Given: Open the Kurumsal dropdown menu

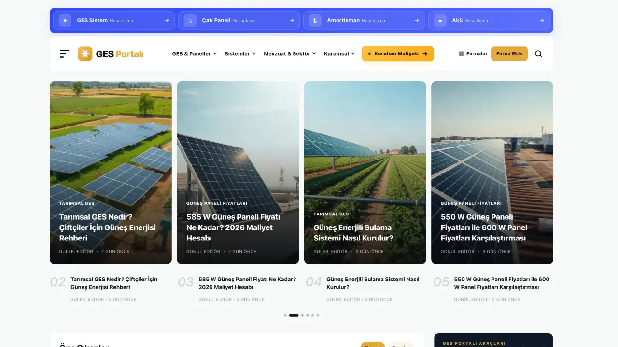Looking at the screenshot, I should coord(339,53).
